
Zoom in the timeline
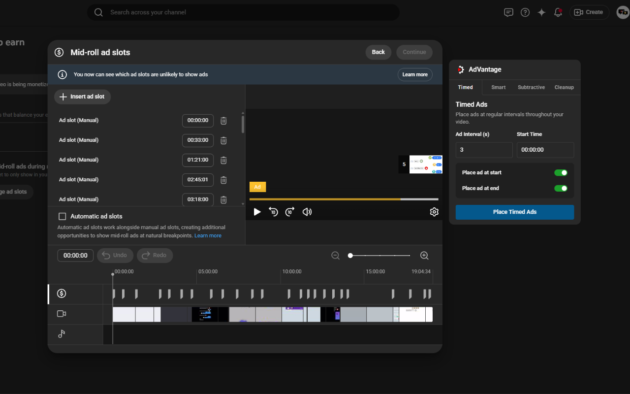point(424,256)
